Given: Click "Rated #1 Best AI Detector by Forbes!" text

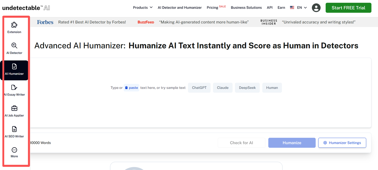Looking at the screenshot, I should click(92, 22).
